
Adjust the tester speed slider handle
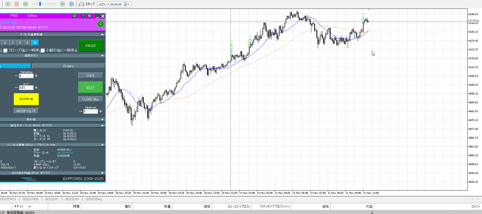[x=40, y=4]
